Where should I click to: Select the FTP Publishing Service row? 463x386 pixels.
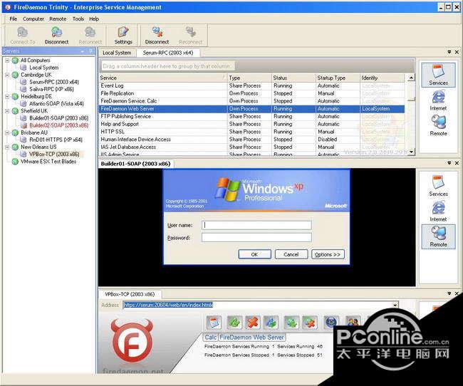click(x=252, y=116)
